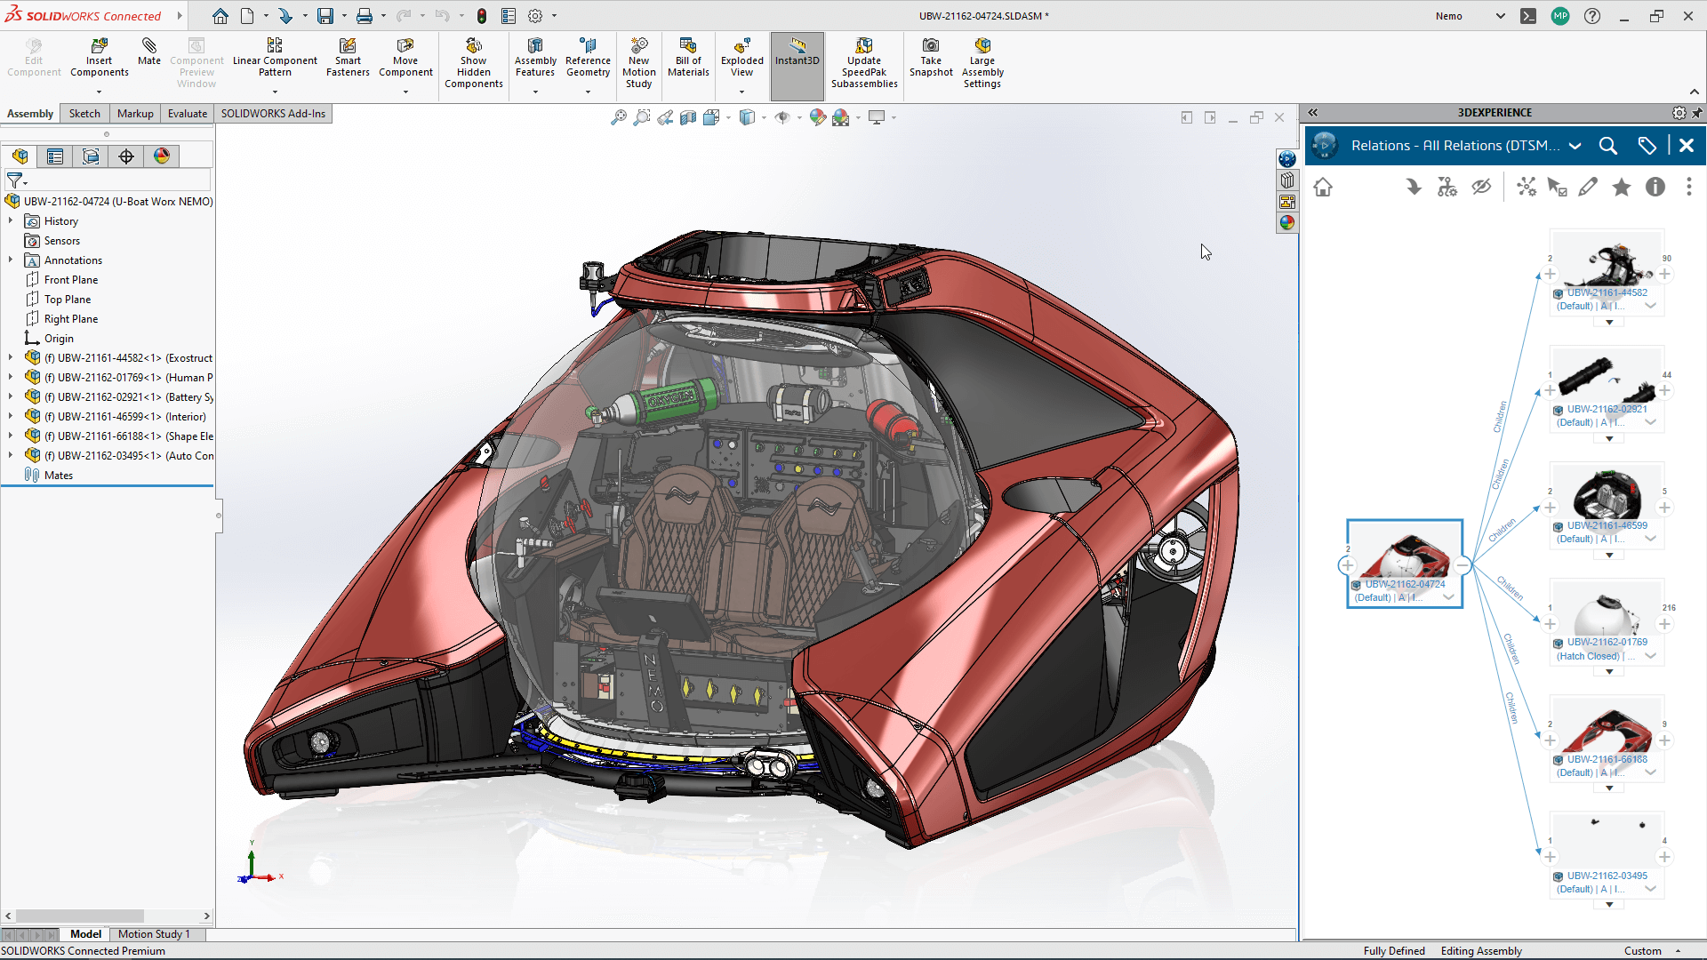The width and height of the screenshot is (1707, 960).
Task: Click Show Hidden Components
Action: [474, 63]
